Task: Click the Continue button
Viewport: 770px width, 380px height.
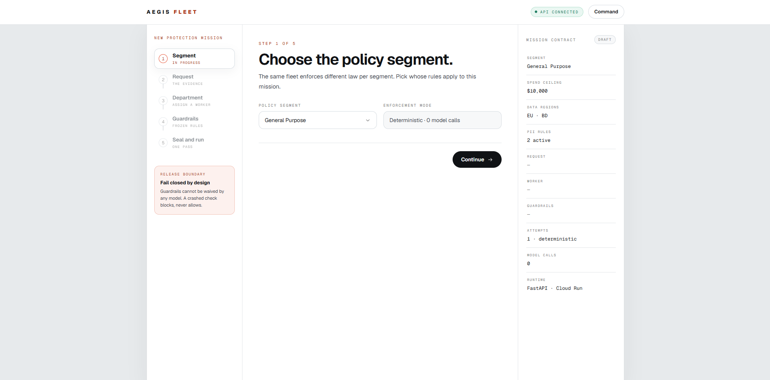Action: pos(477,160)
